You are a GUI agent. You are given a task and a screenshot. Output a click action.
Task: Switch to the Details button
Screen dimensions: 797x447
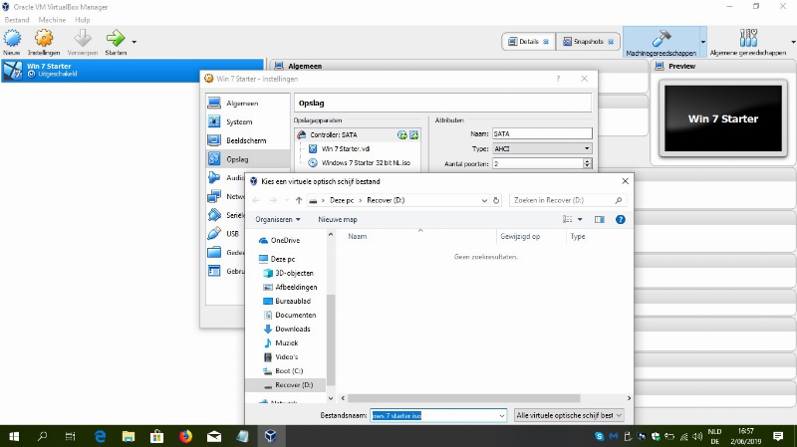[x=529, y=42]
